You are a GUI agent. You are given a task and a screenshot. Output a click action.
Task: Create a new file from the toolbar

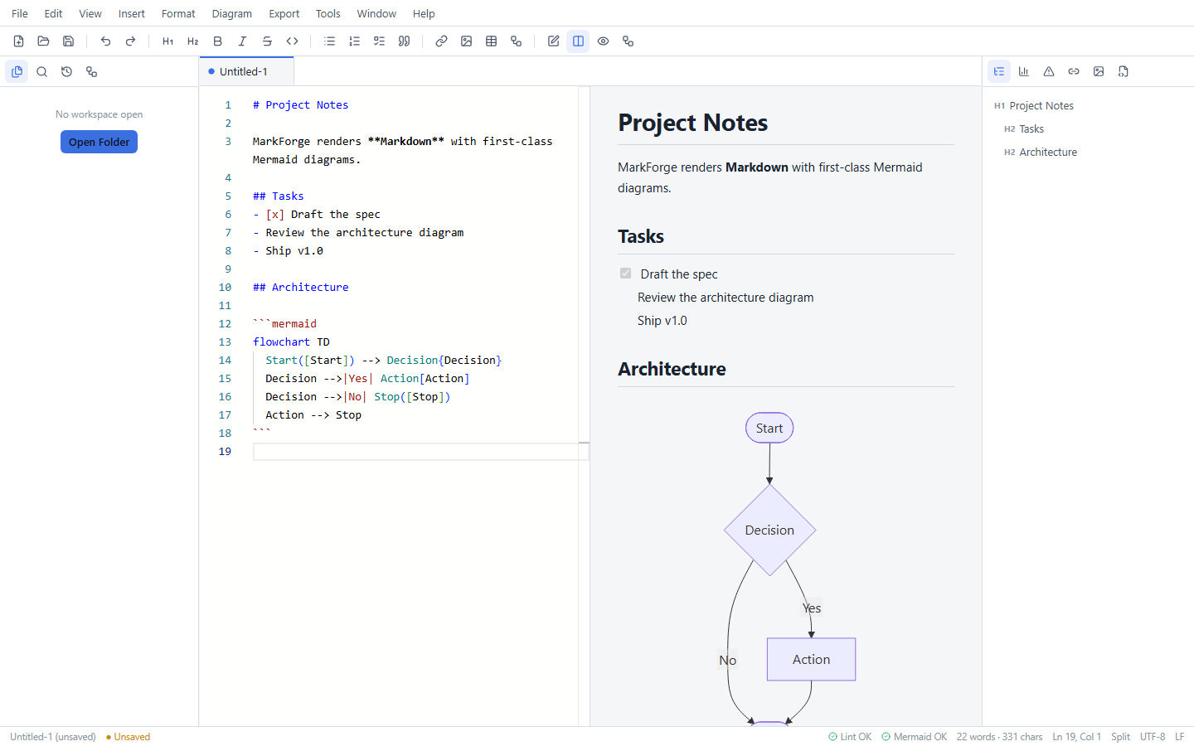(19, 41)
